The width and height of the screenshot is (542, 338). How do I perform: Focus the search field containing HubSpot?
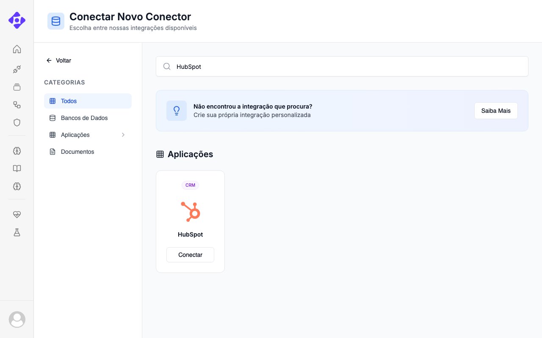(342, 66)
